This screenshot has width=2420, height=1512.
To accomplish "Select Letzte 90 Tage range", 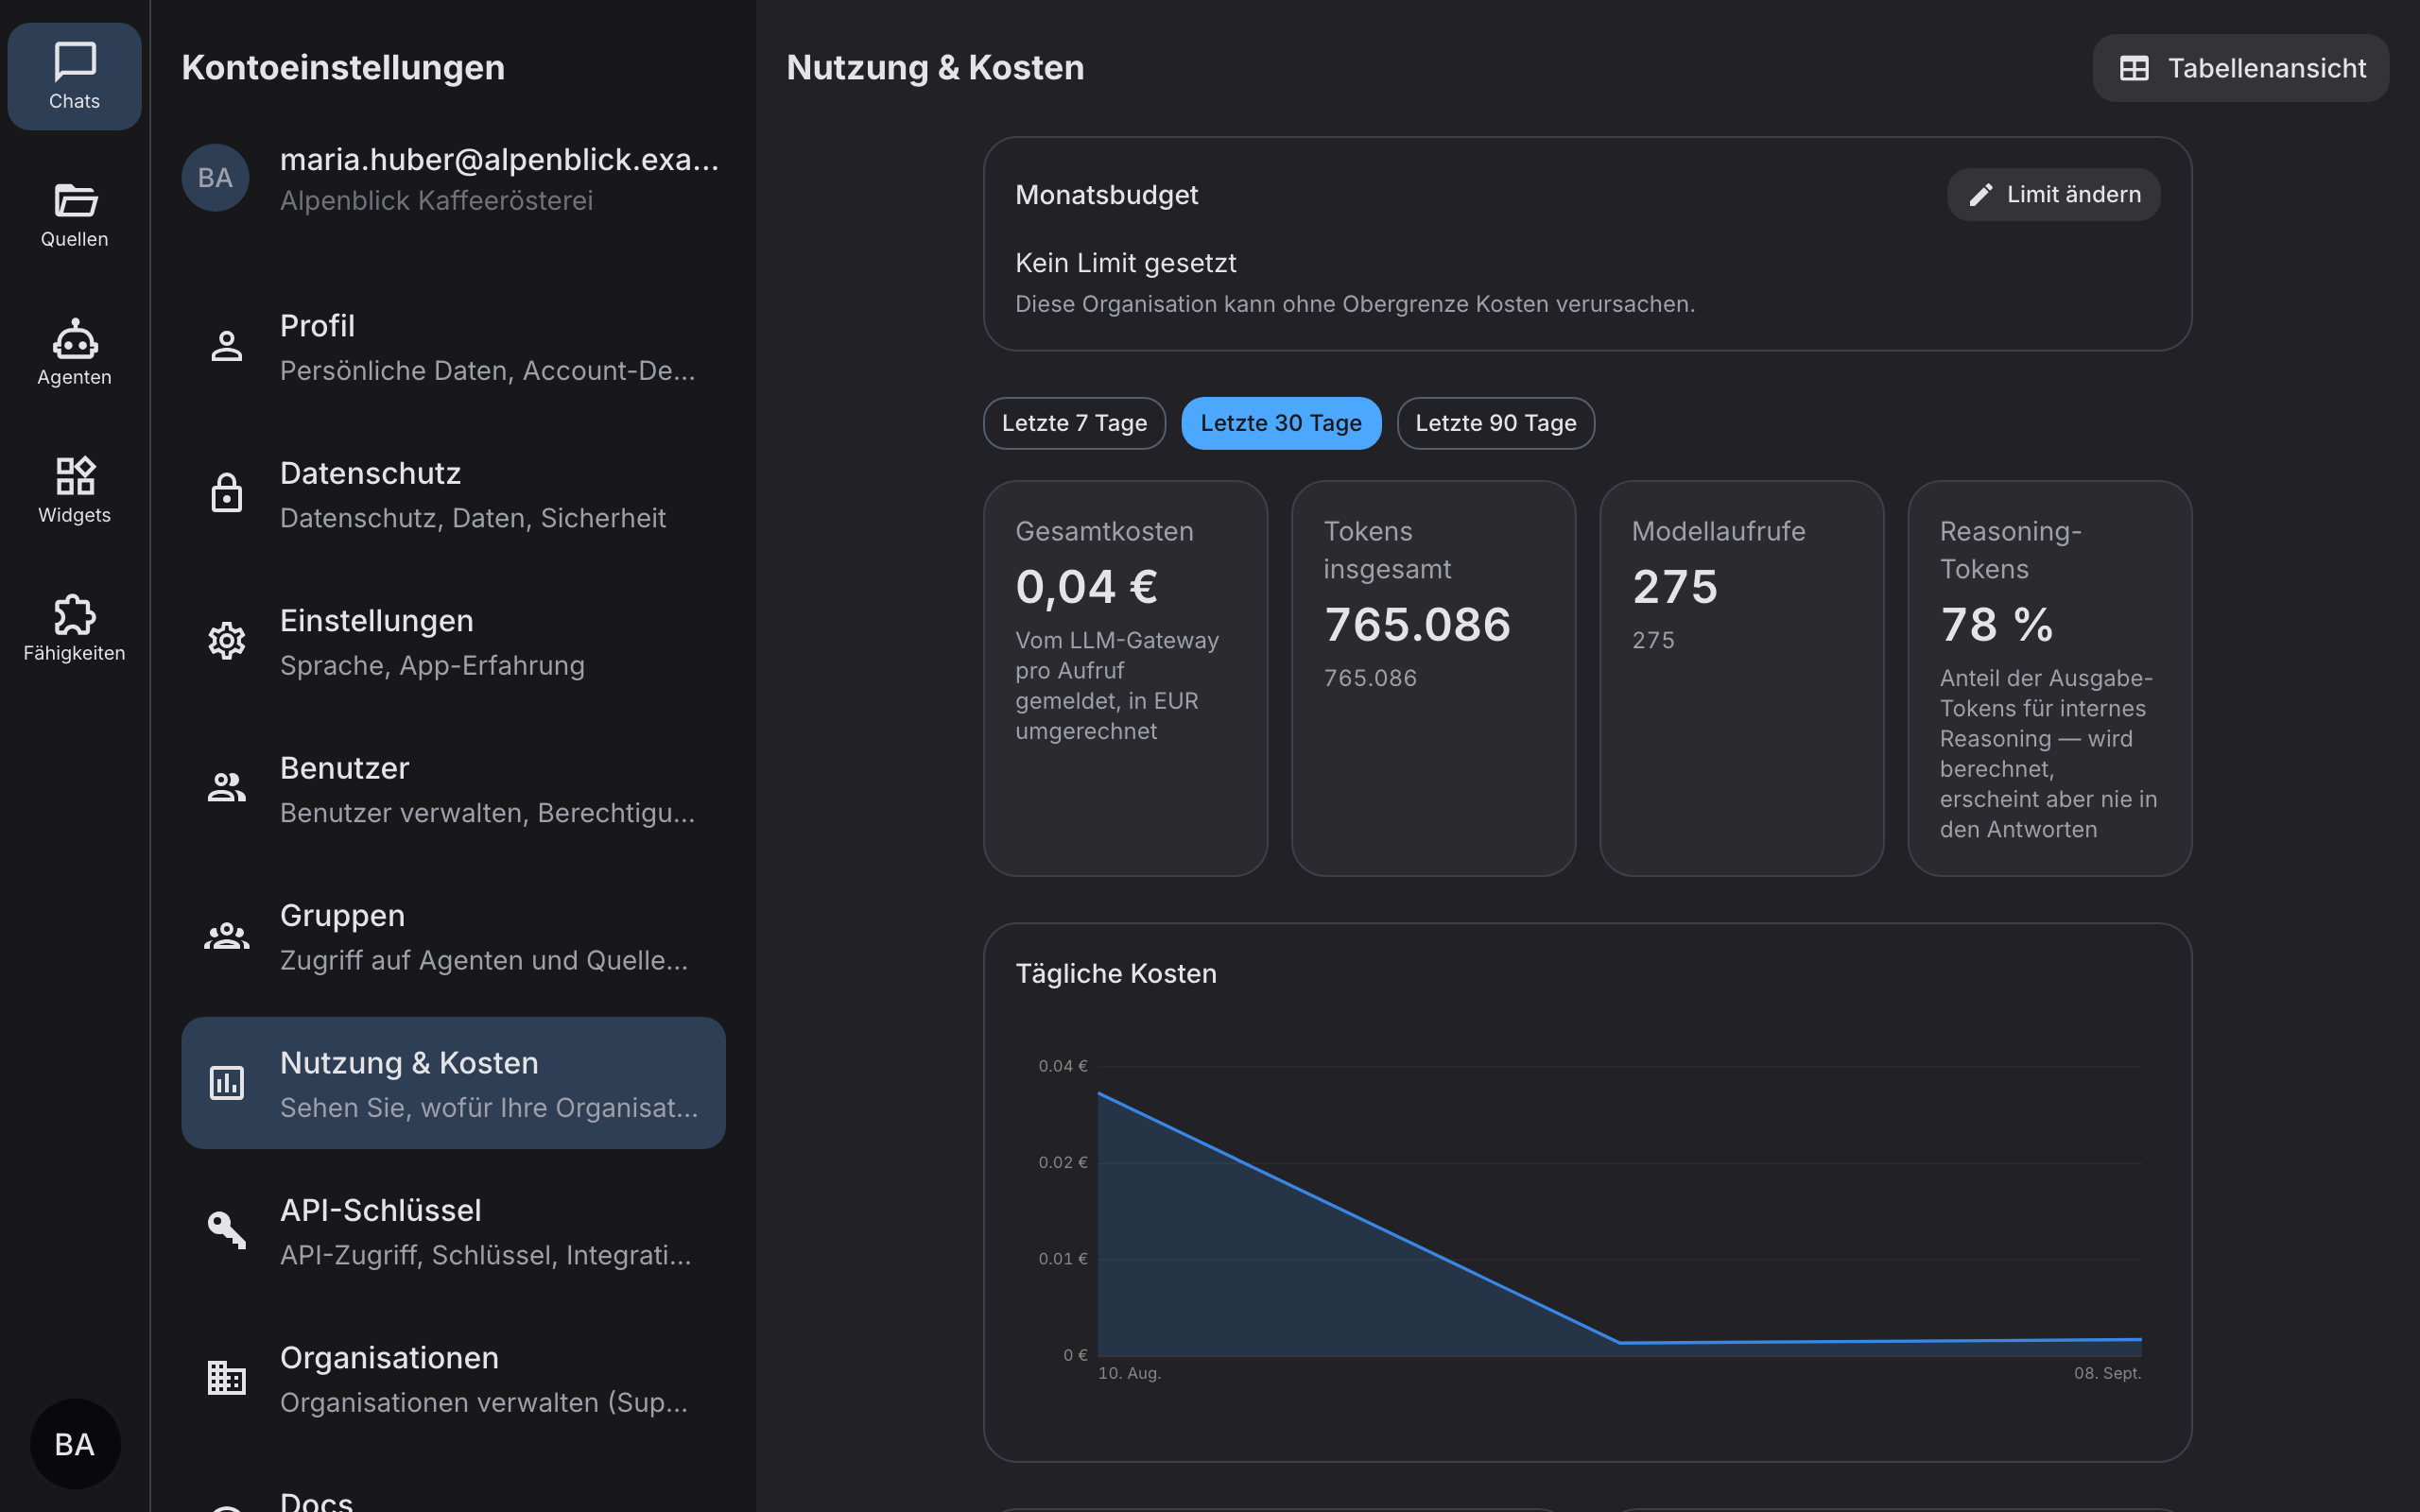I will [1495, 423].
